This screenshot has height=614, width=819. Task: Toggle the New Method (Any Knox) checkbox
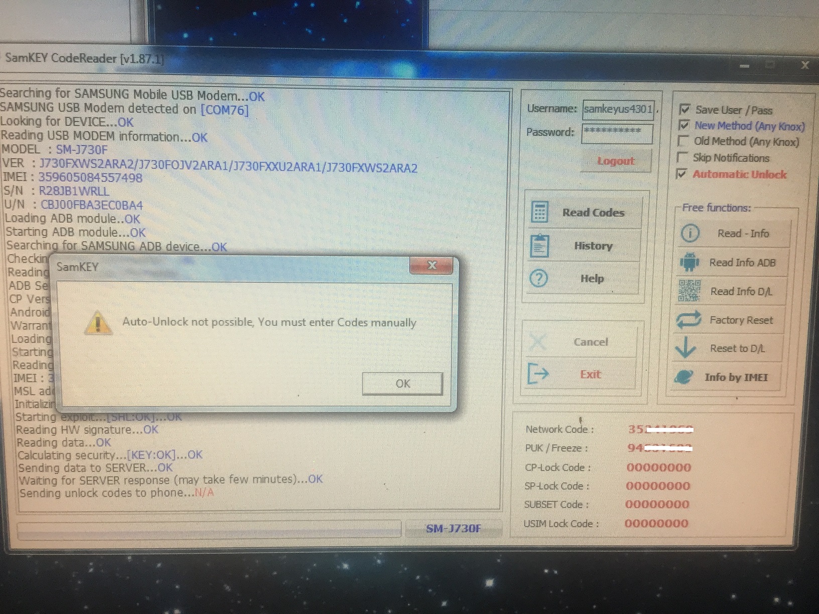(684, 125)
